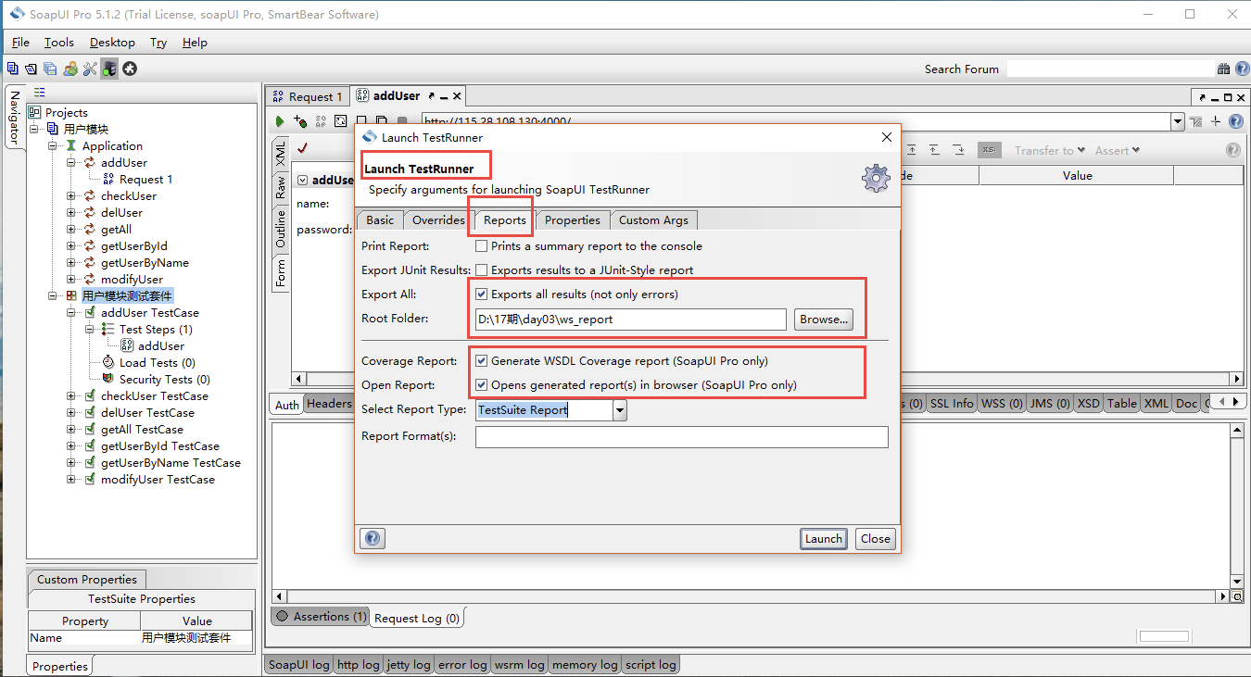Uncheck Exports all results checkbox
The image size is (1251, 677).
482,295
